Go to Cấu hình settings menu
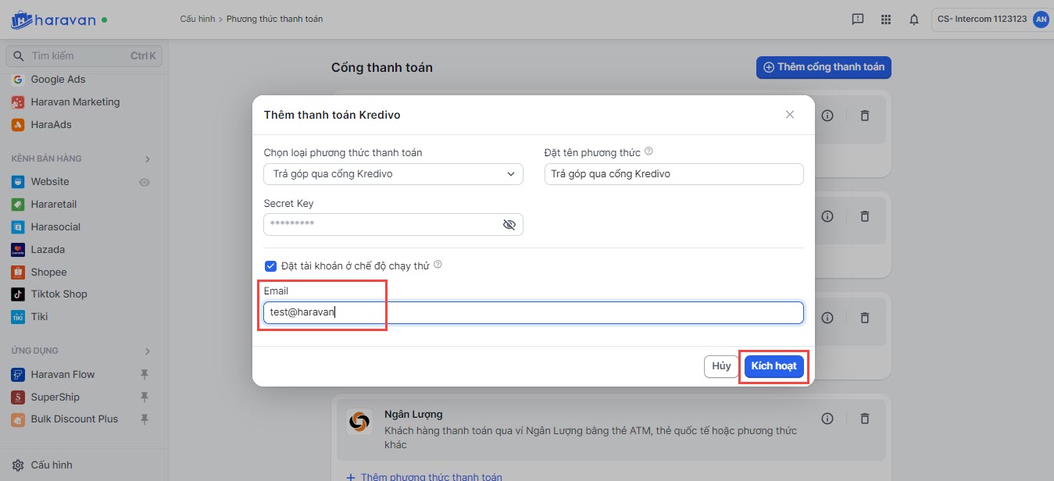The image size is (1054, 481). 52,465
